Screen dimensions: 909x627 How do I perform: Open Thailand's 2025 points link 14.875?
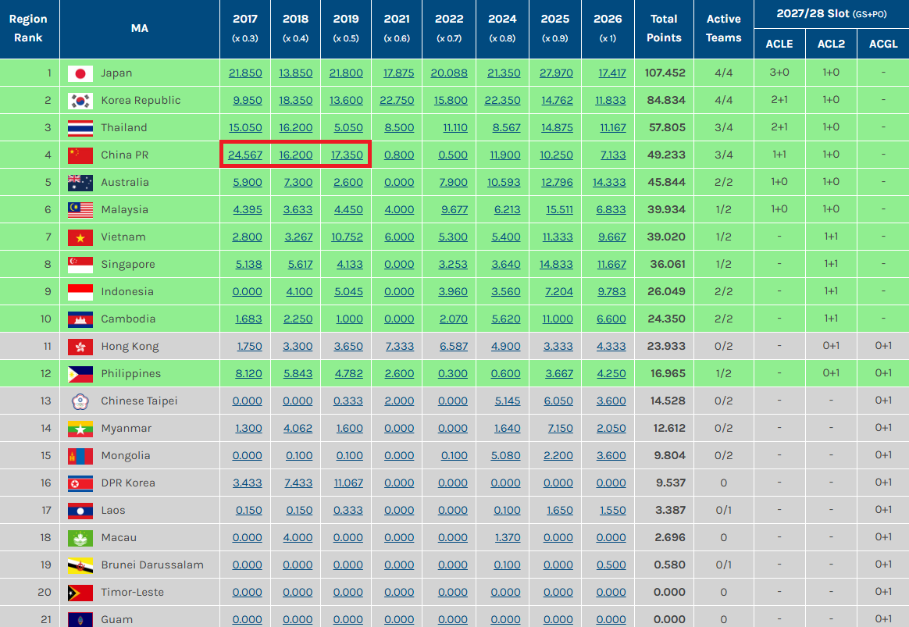pyautogui.click(x=557, y=127)
